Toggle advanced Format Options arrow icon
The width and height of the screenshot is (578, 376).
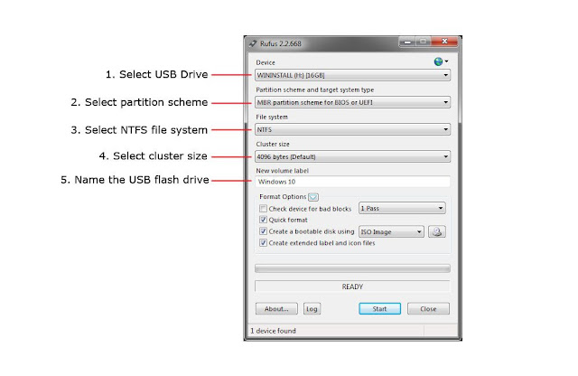(313, 197)
